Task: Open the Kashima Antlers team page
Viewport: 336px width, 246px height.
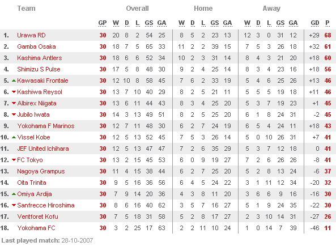Action: pos(40,58)
